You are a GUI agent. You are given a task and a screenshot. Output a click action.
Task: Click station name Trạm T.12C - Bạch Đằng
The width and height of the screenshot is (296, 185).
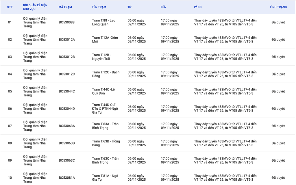point(106,74)
